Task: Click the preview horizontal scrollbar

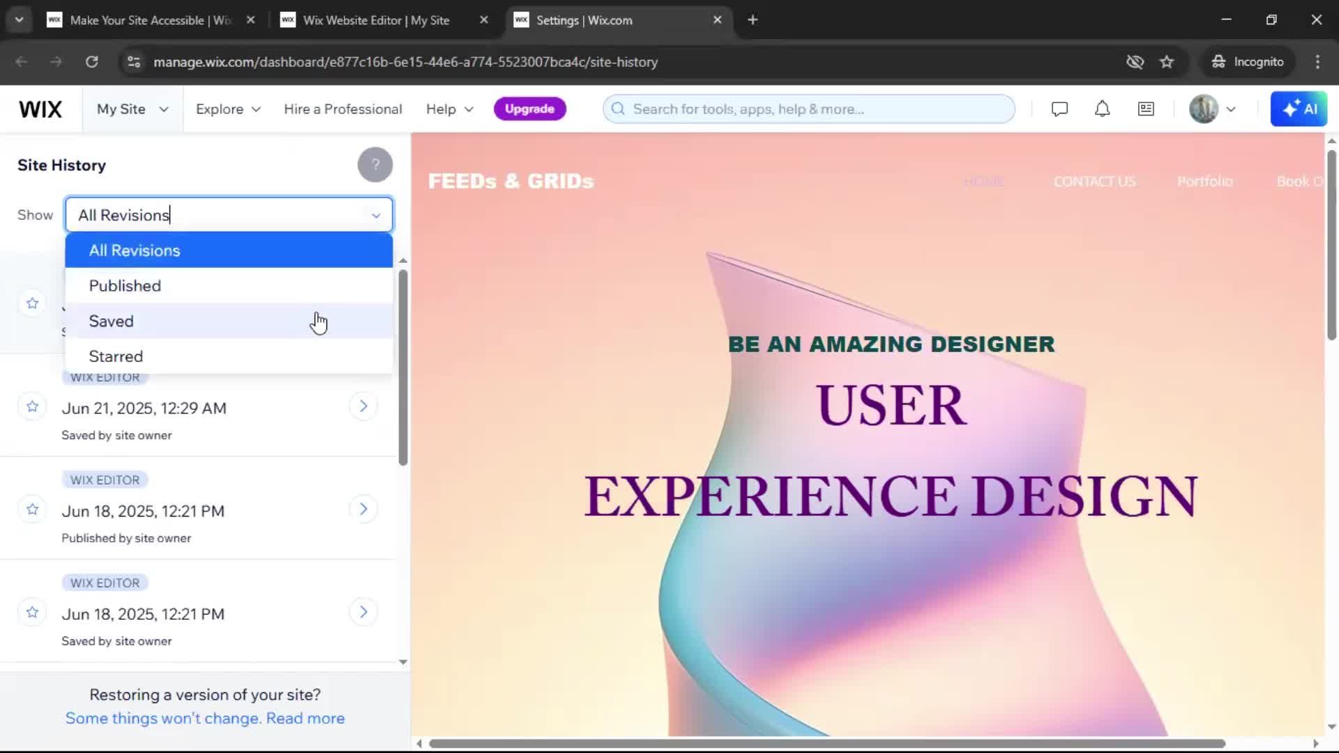Action: tap(827, 743)
